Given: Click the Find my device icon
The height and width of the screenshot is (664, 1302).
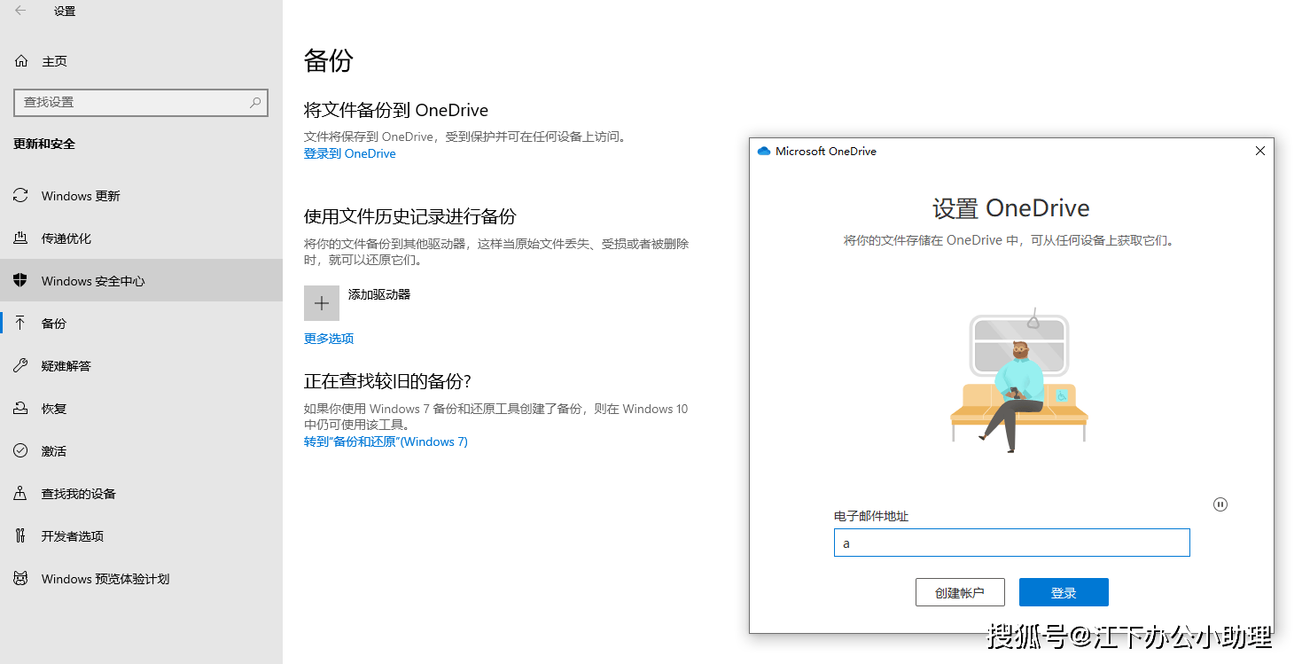Looking at the screenshot, I should click(x=21, y=494).
